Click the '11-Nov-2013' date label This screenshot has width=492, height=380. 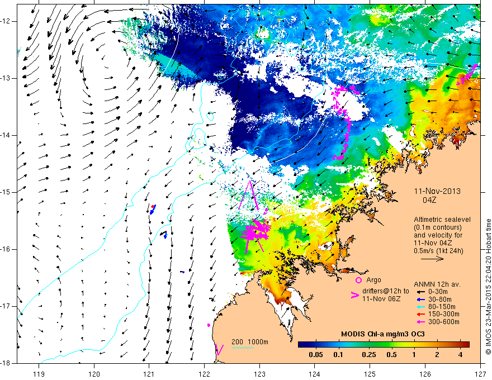[437, 191]
